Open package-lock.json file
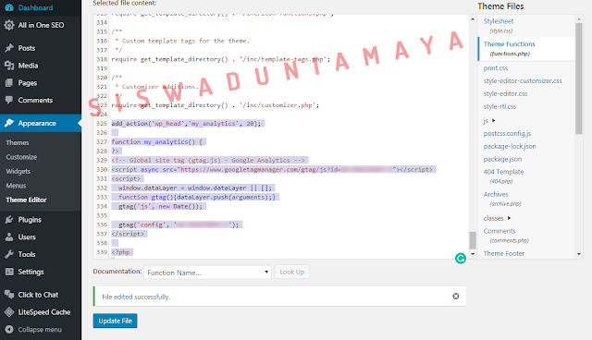The height and width of the screenshot is (340, 592). [x=510, y=146]
